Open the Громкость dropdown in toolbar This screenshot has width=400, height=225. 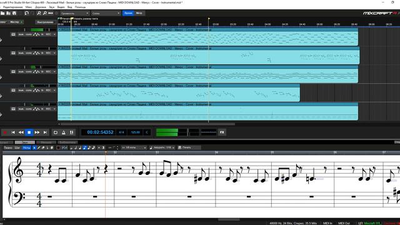click(75, 13)
